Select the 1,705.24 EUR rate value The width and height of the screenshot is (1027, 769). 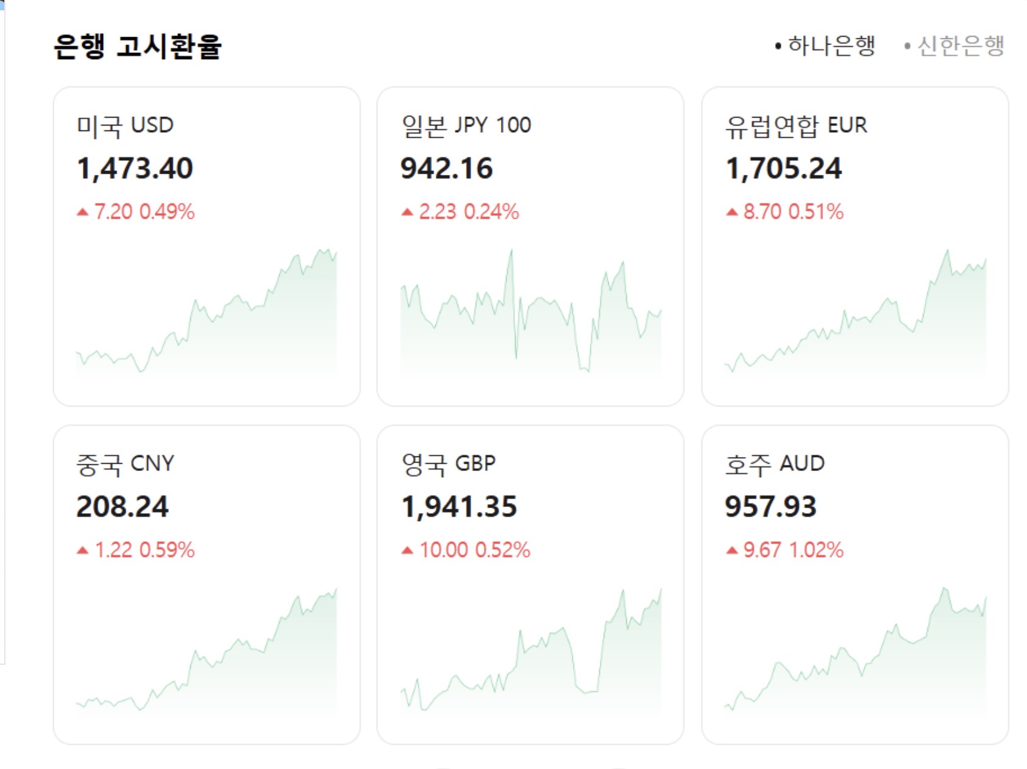[x=784, y=168]
